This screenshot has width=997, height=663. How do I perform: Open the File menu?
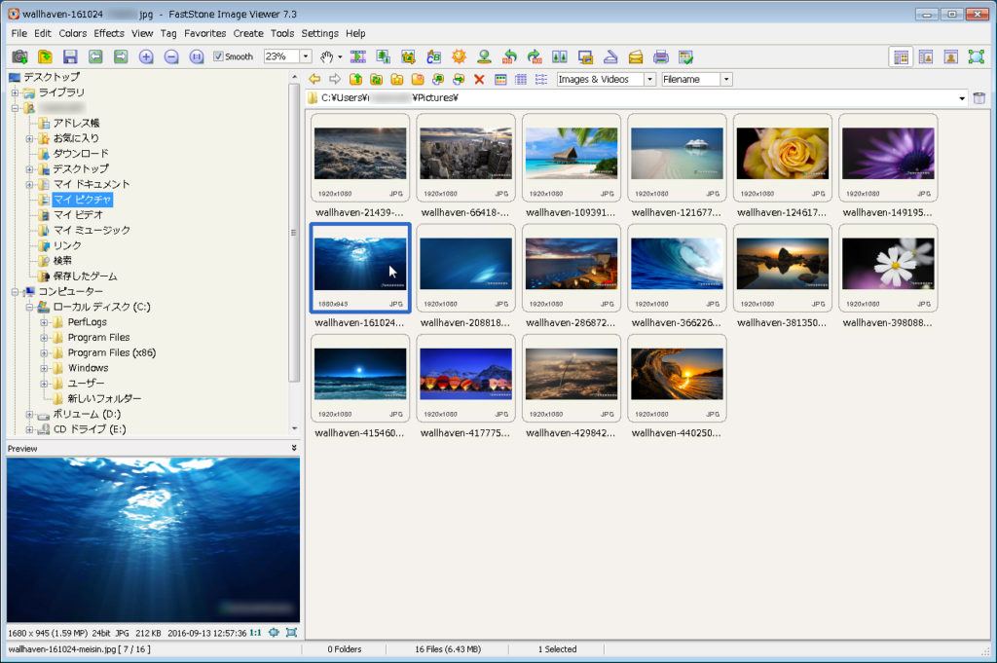19,33
